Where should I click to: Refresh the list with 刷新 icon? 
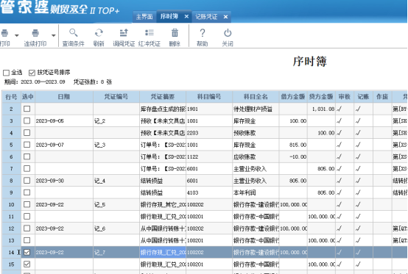99,33
